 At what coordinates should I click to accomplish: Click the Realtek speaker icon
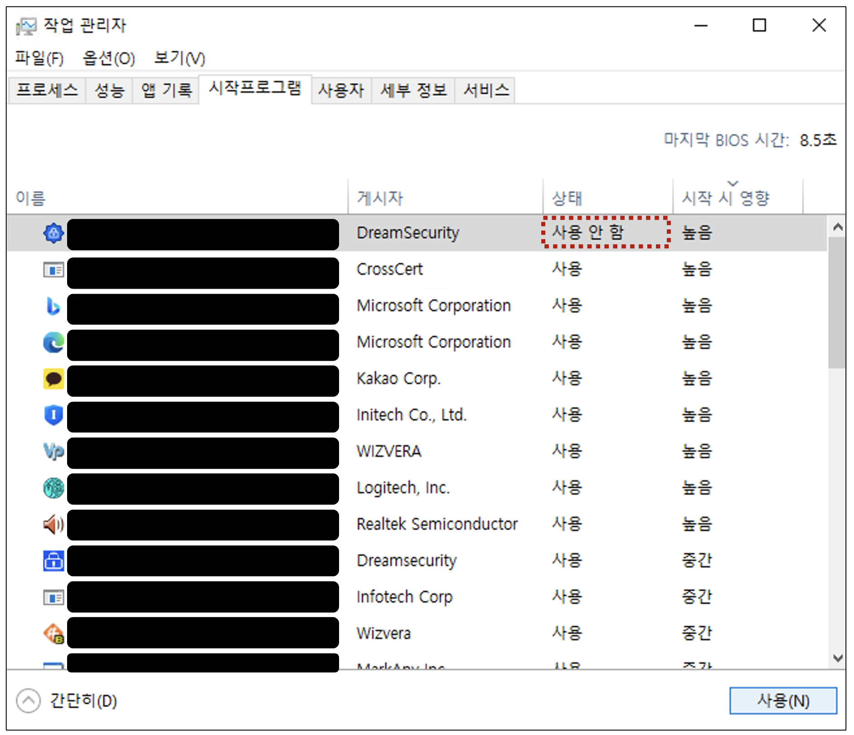[53, 524]
